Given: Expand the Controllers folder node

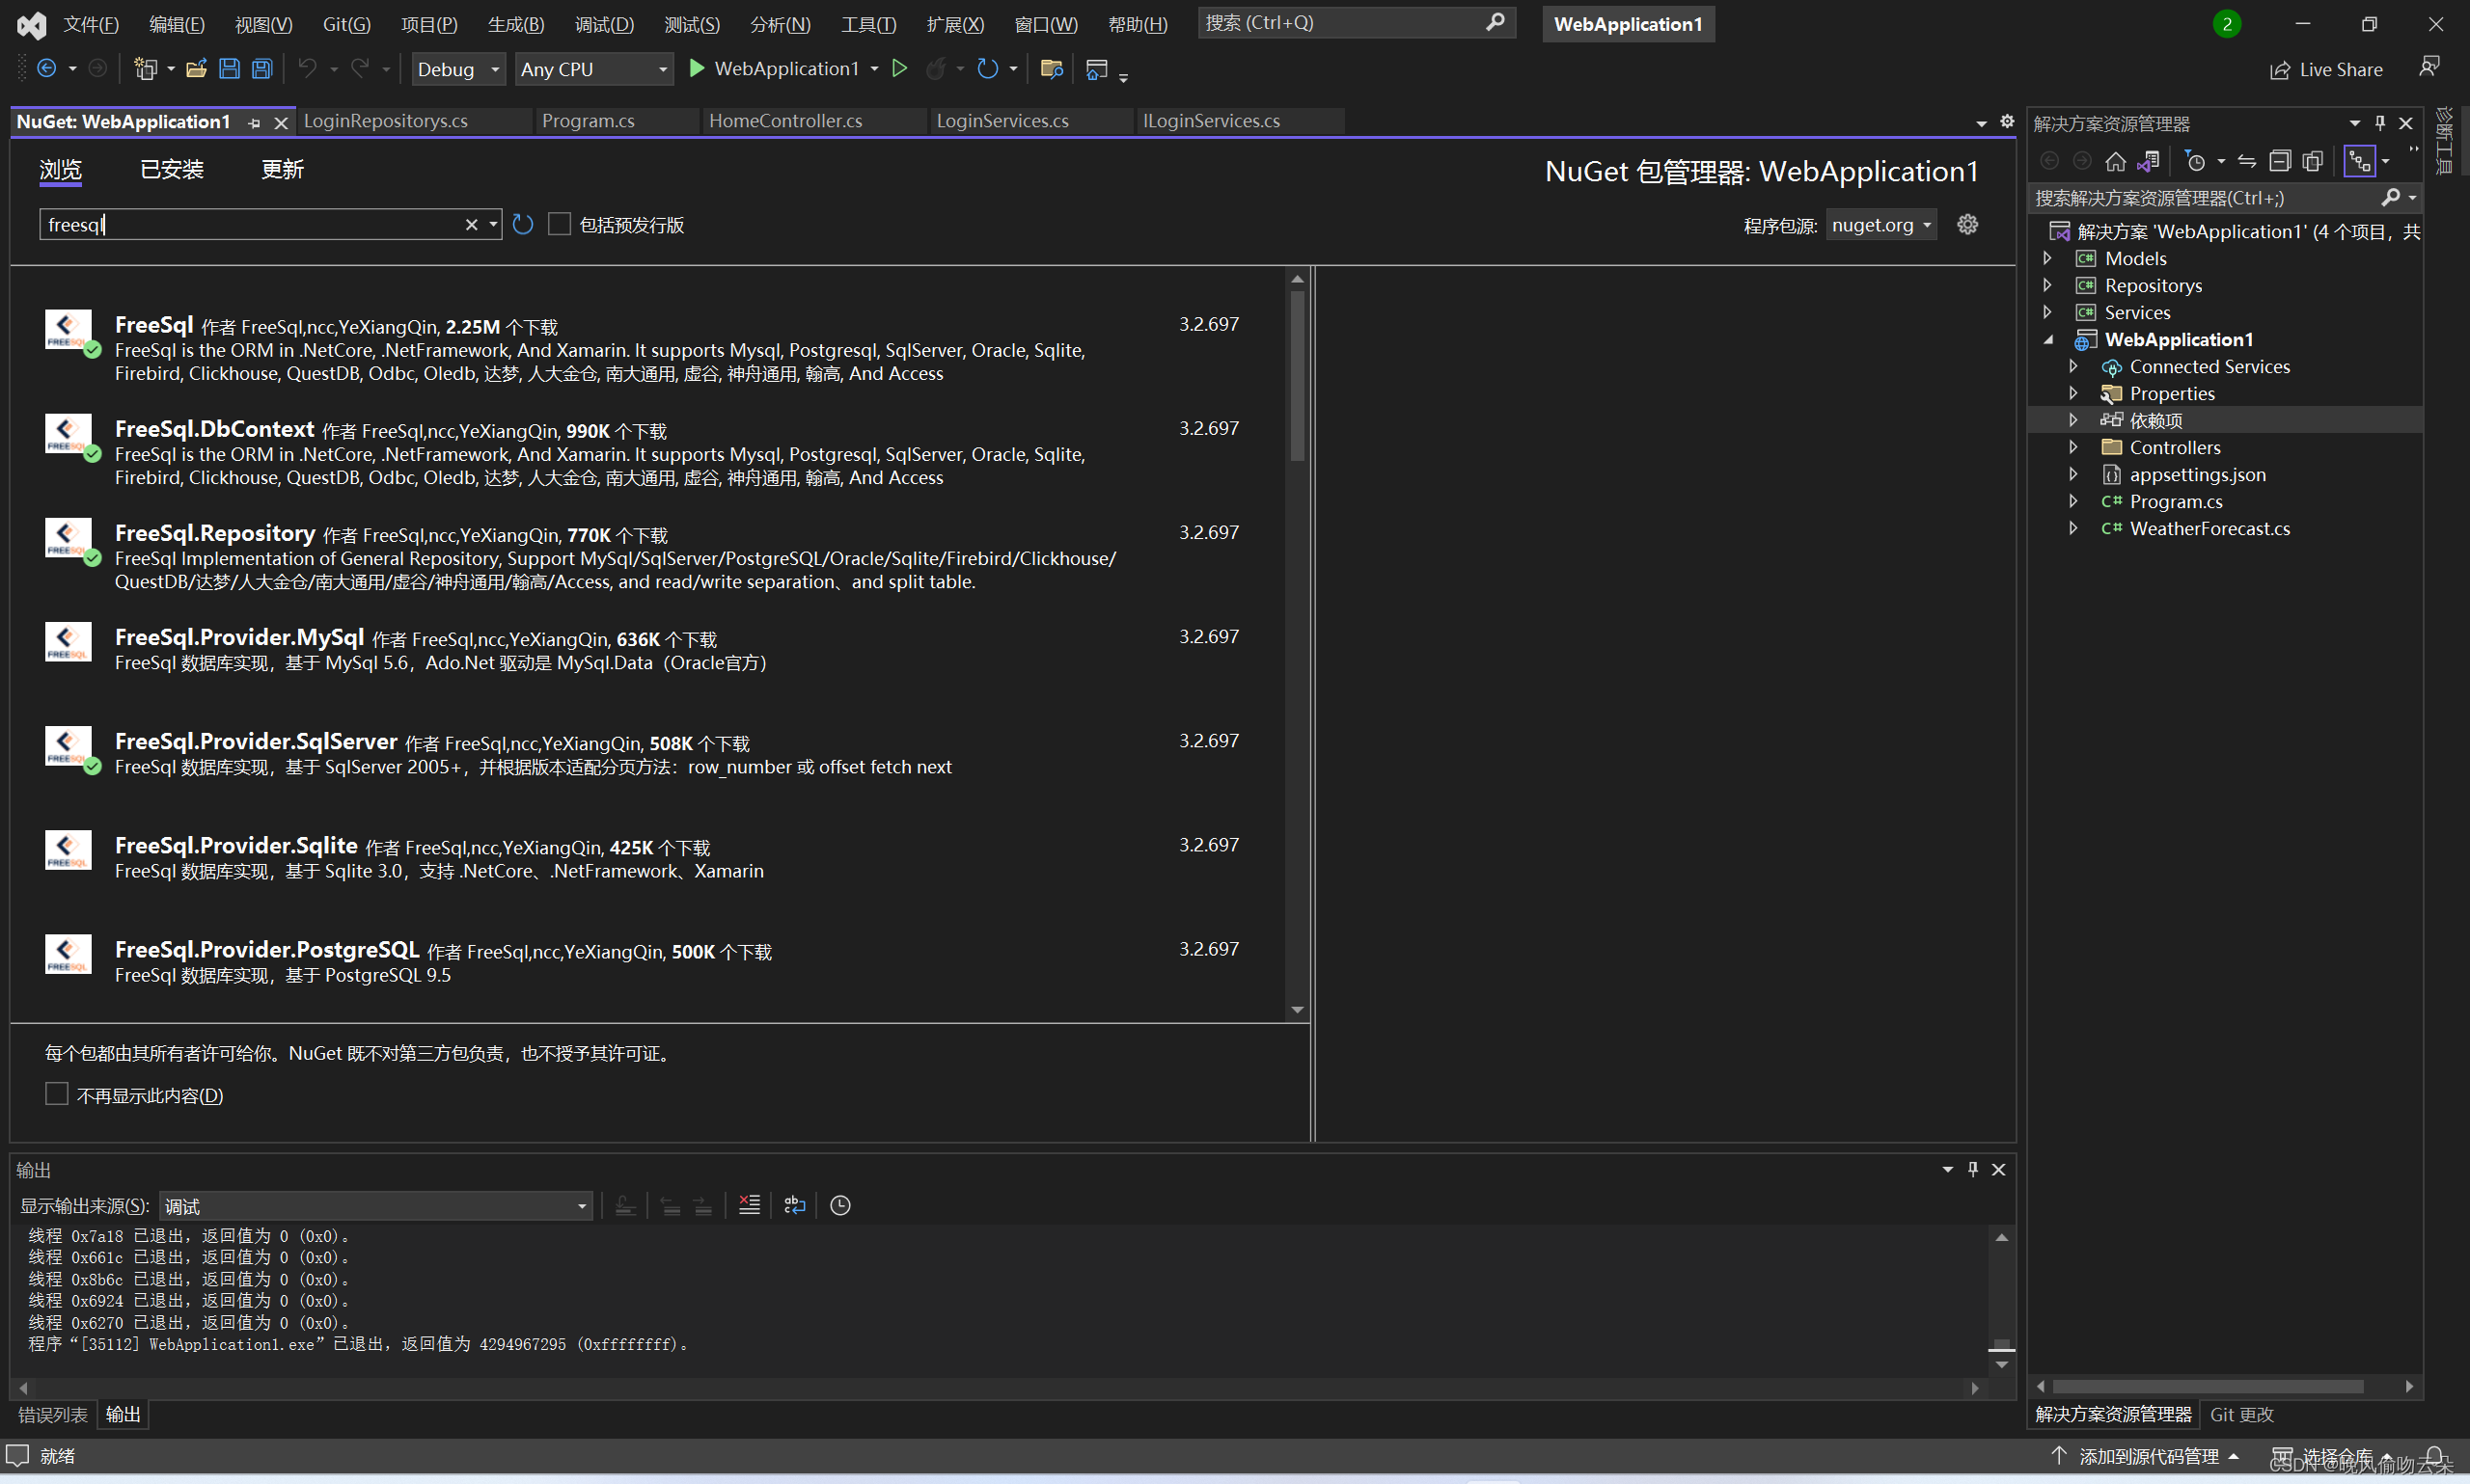Looking at the screenshot, I should 2072,447.
